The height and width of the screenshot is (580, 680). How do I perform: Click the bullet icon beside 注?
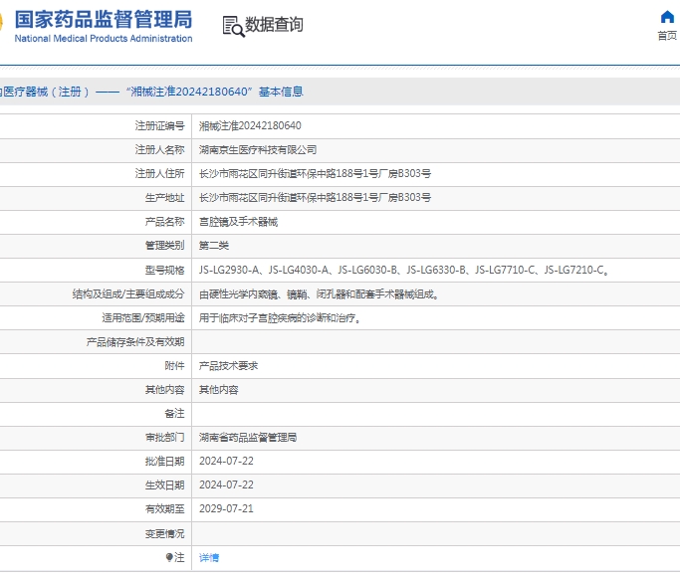tap(169, 557)
